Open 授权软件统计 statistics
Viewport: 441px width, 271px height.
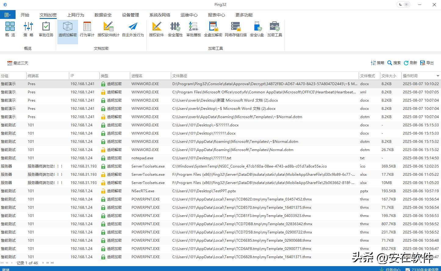click(x=108, y=30)
